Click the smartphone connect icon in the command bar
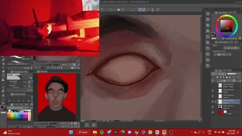Image resolution: width=242 pixels, height=136 pixels. click(x=153, y=9)
